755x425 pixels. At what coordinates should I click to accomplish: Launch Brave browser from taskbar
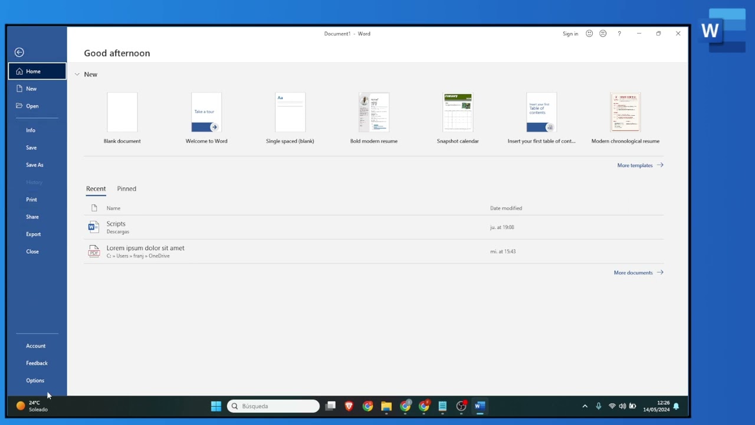[349, 406]
